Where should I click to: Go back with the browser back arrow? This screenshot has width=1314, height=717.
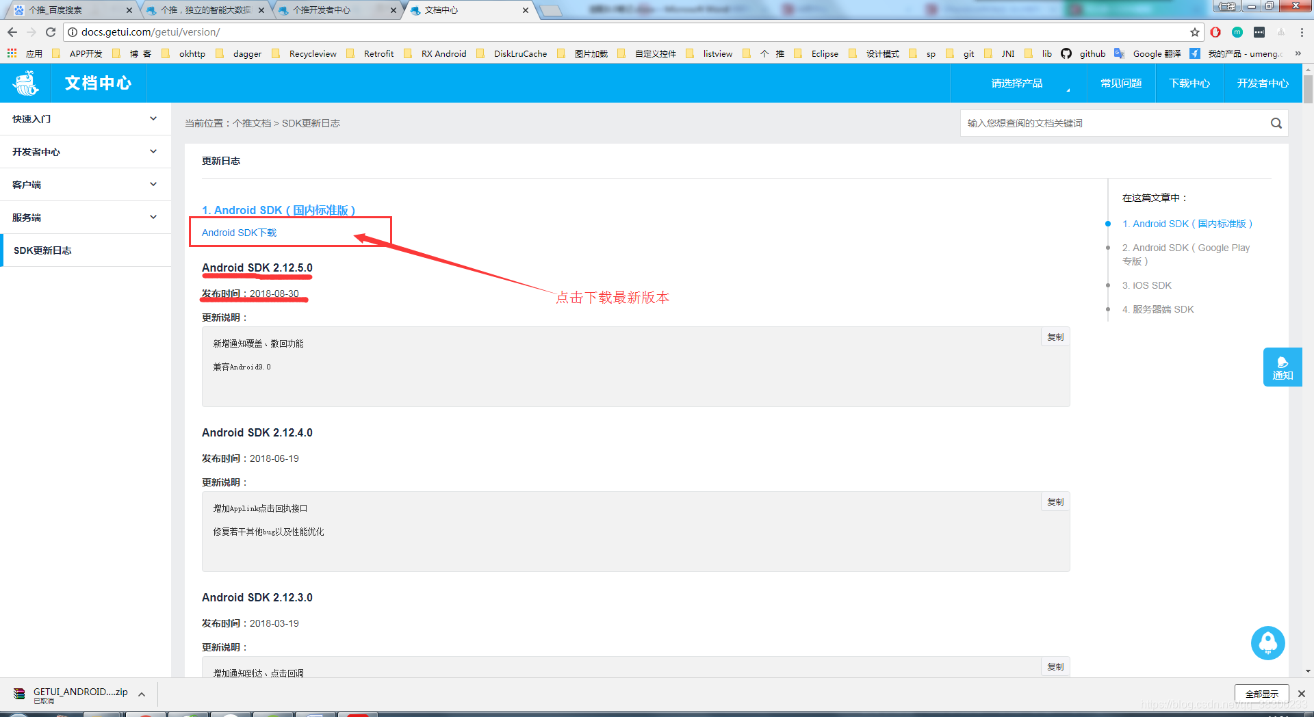[12, 32]
